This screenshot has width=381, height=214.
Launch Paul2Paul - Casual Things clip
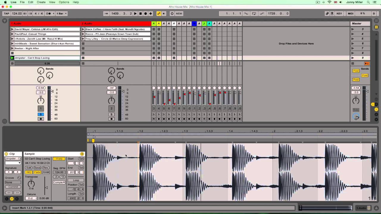pos(12,34)
